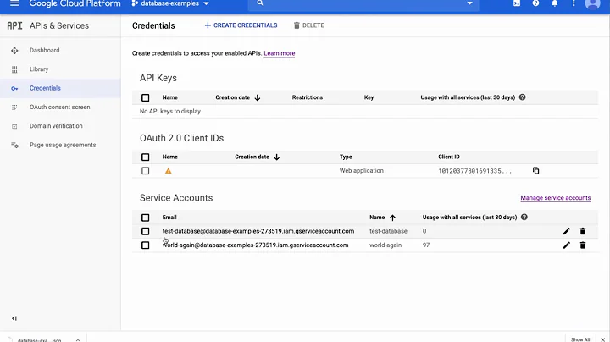Click the Google Cloud Platform title

click(x=75, y=3)
